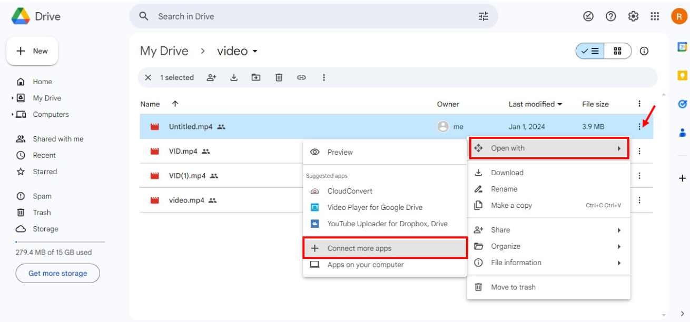Open Google Keep side panel

[682, 76]
